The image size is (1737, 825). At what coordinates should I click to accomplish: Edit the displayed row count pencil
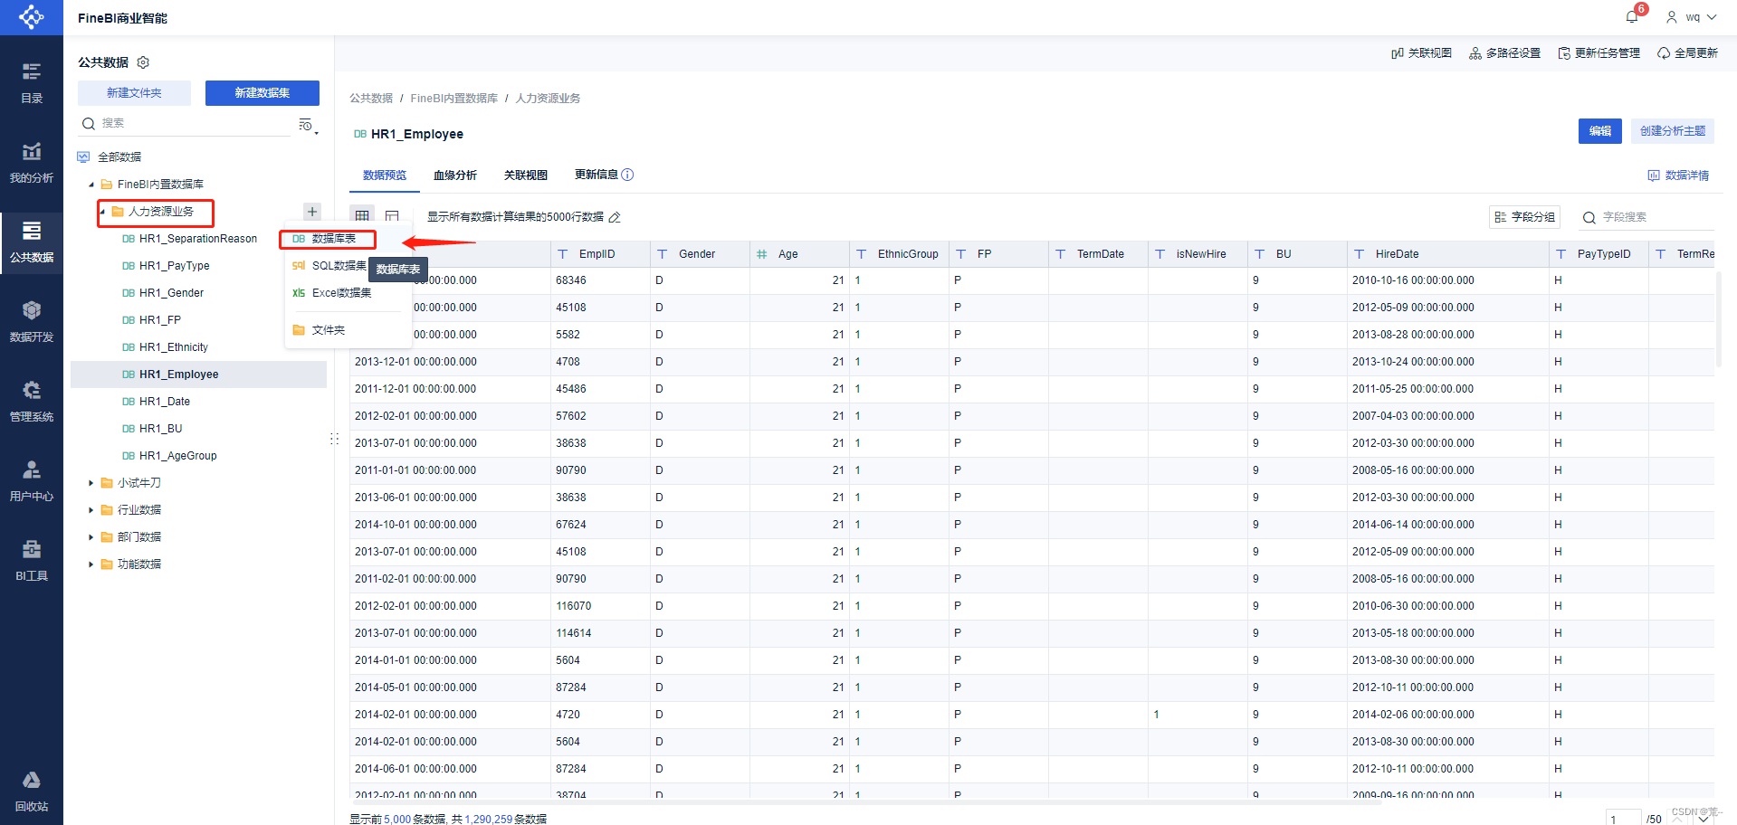pos(615,217)
